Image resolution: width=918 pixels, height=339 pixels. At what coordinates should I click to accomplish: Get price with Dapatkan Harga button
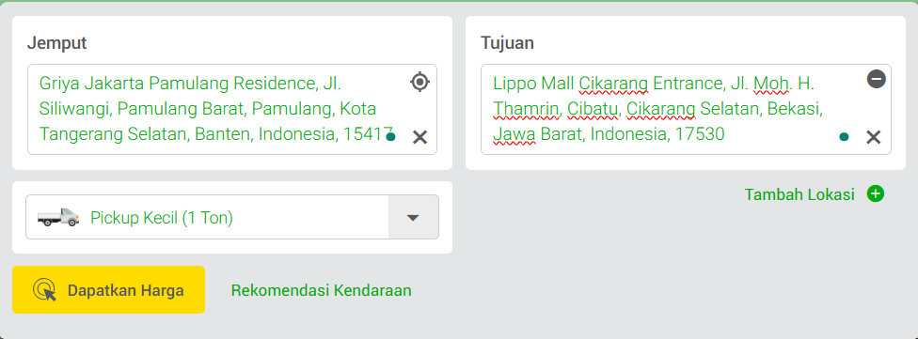point(108,290)
